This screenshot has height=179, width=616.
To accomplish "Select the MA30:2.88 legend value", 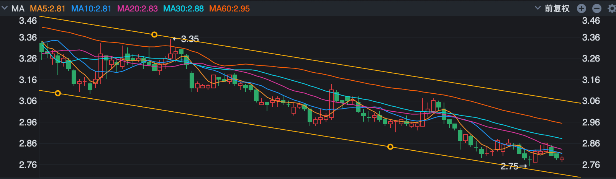I will [x=183, y=8].
